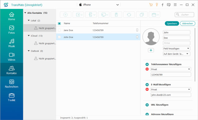Viewport: 198px width, 120px height.
Task: Click the device icon in Jane Doe row
Action: [137, 30]
